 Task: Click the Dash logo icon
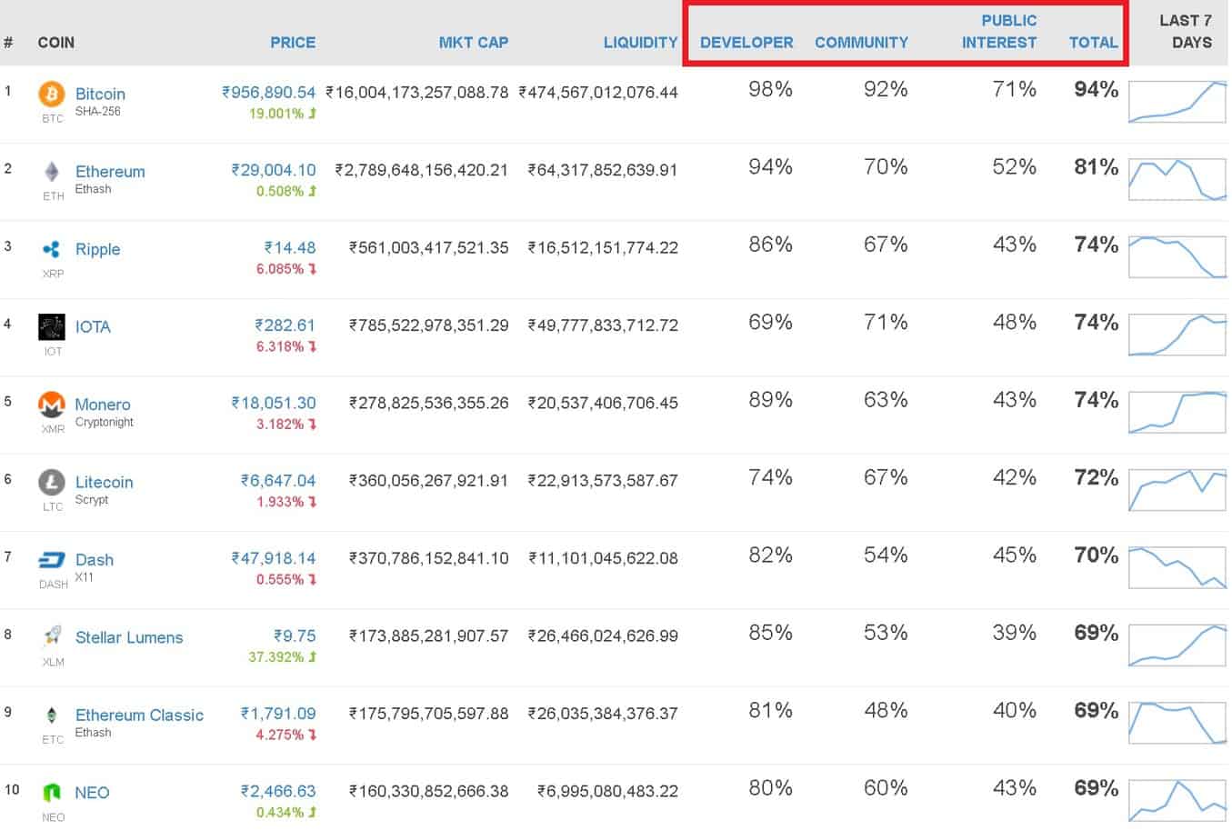(x=52, y=560)
